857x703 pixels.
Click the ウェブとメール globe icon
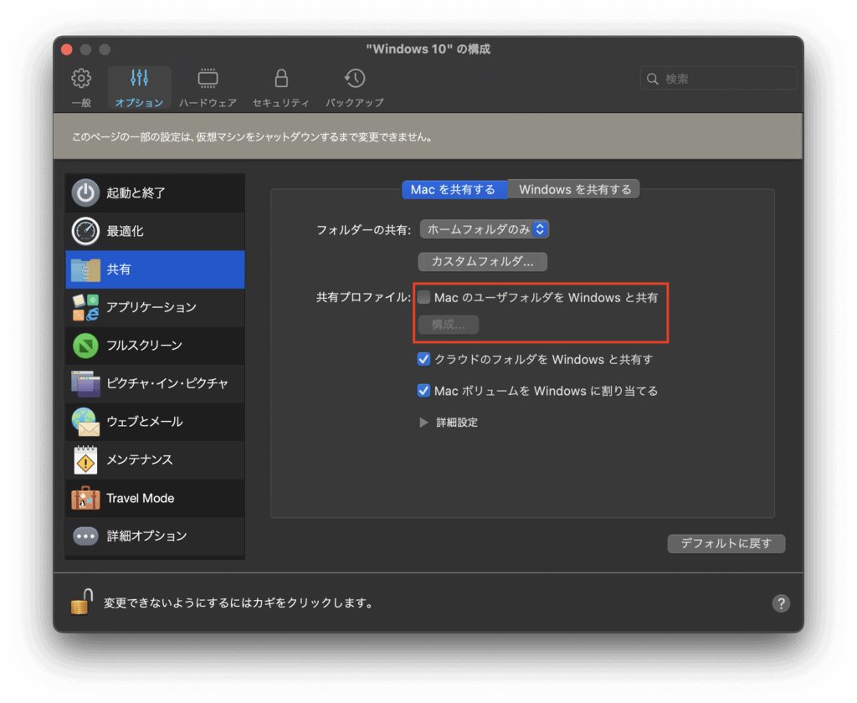pyautogui.click(x=85, y=422)
